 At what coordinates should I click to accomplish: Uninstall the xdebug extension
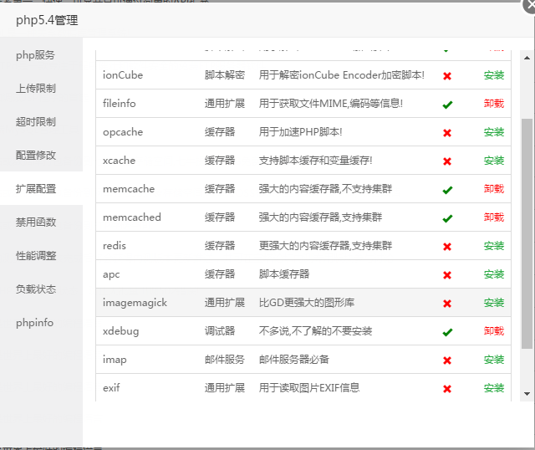(x=494, y=331)
